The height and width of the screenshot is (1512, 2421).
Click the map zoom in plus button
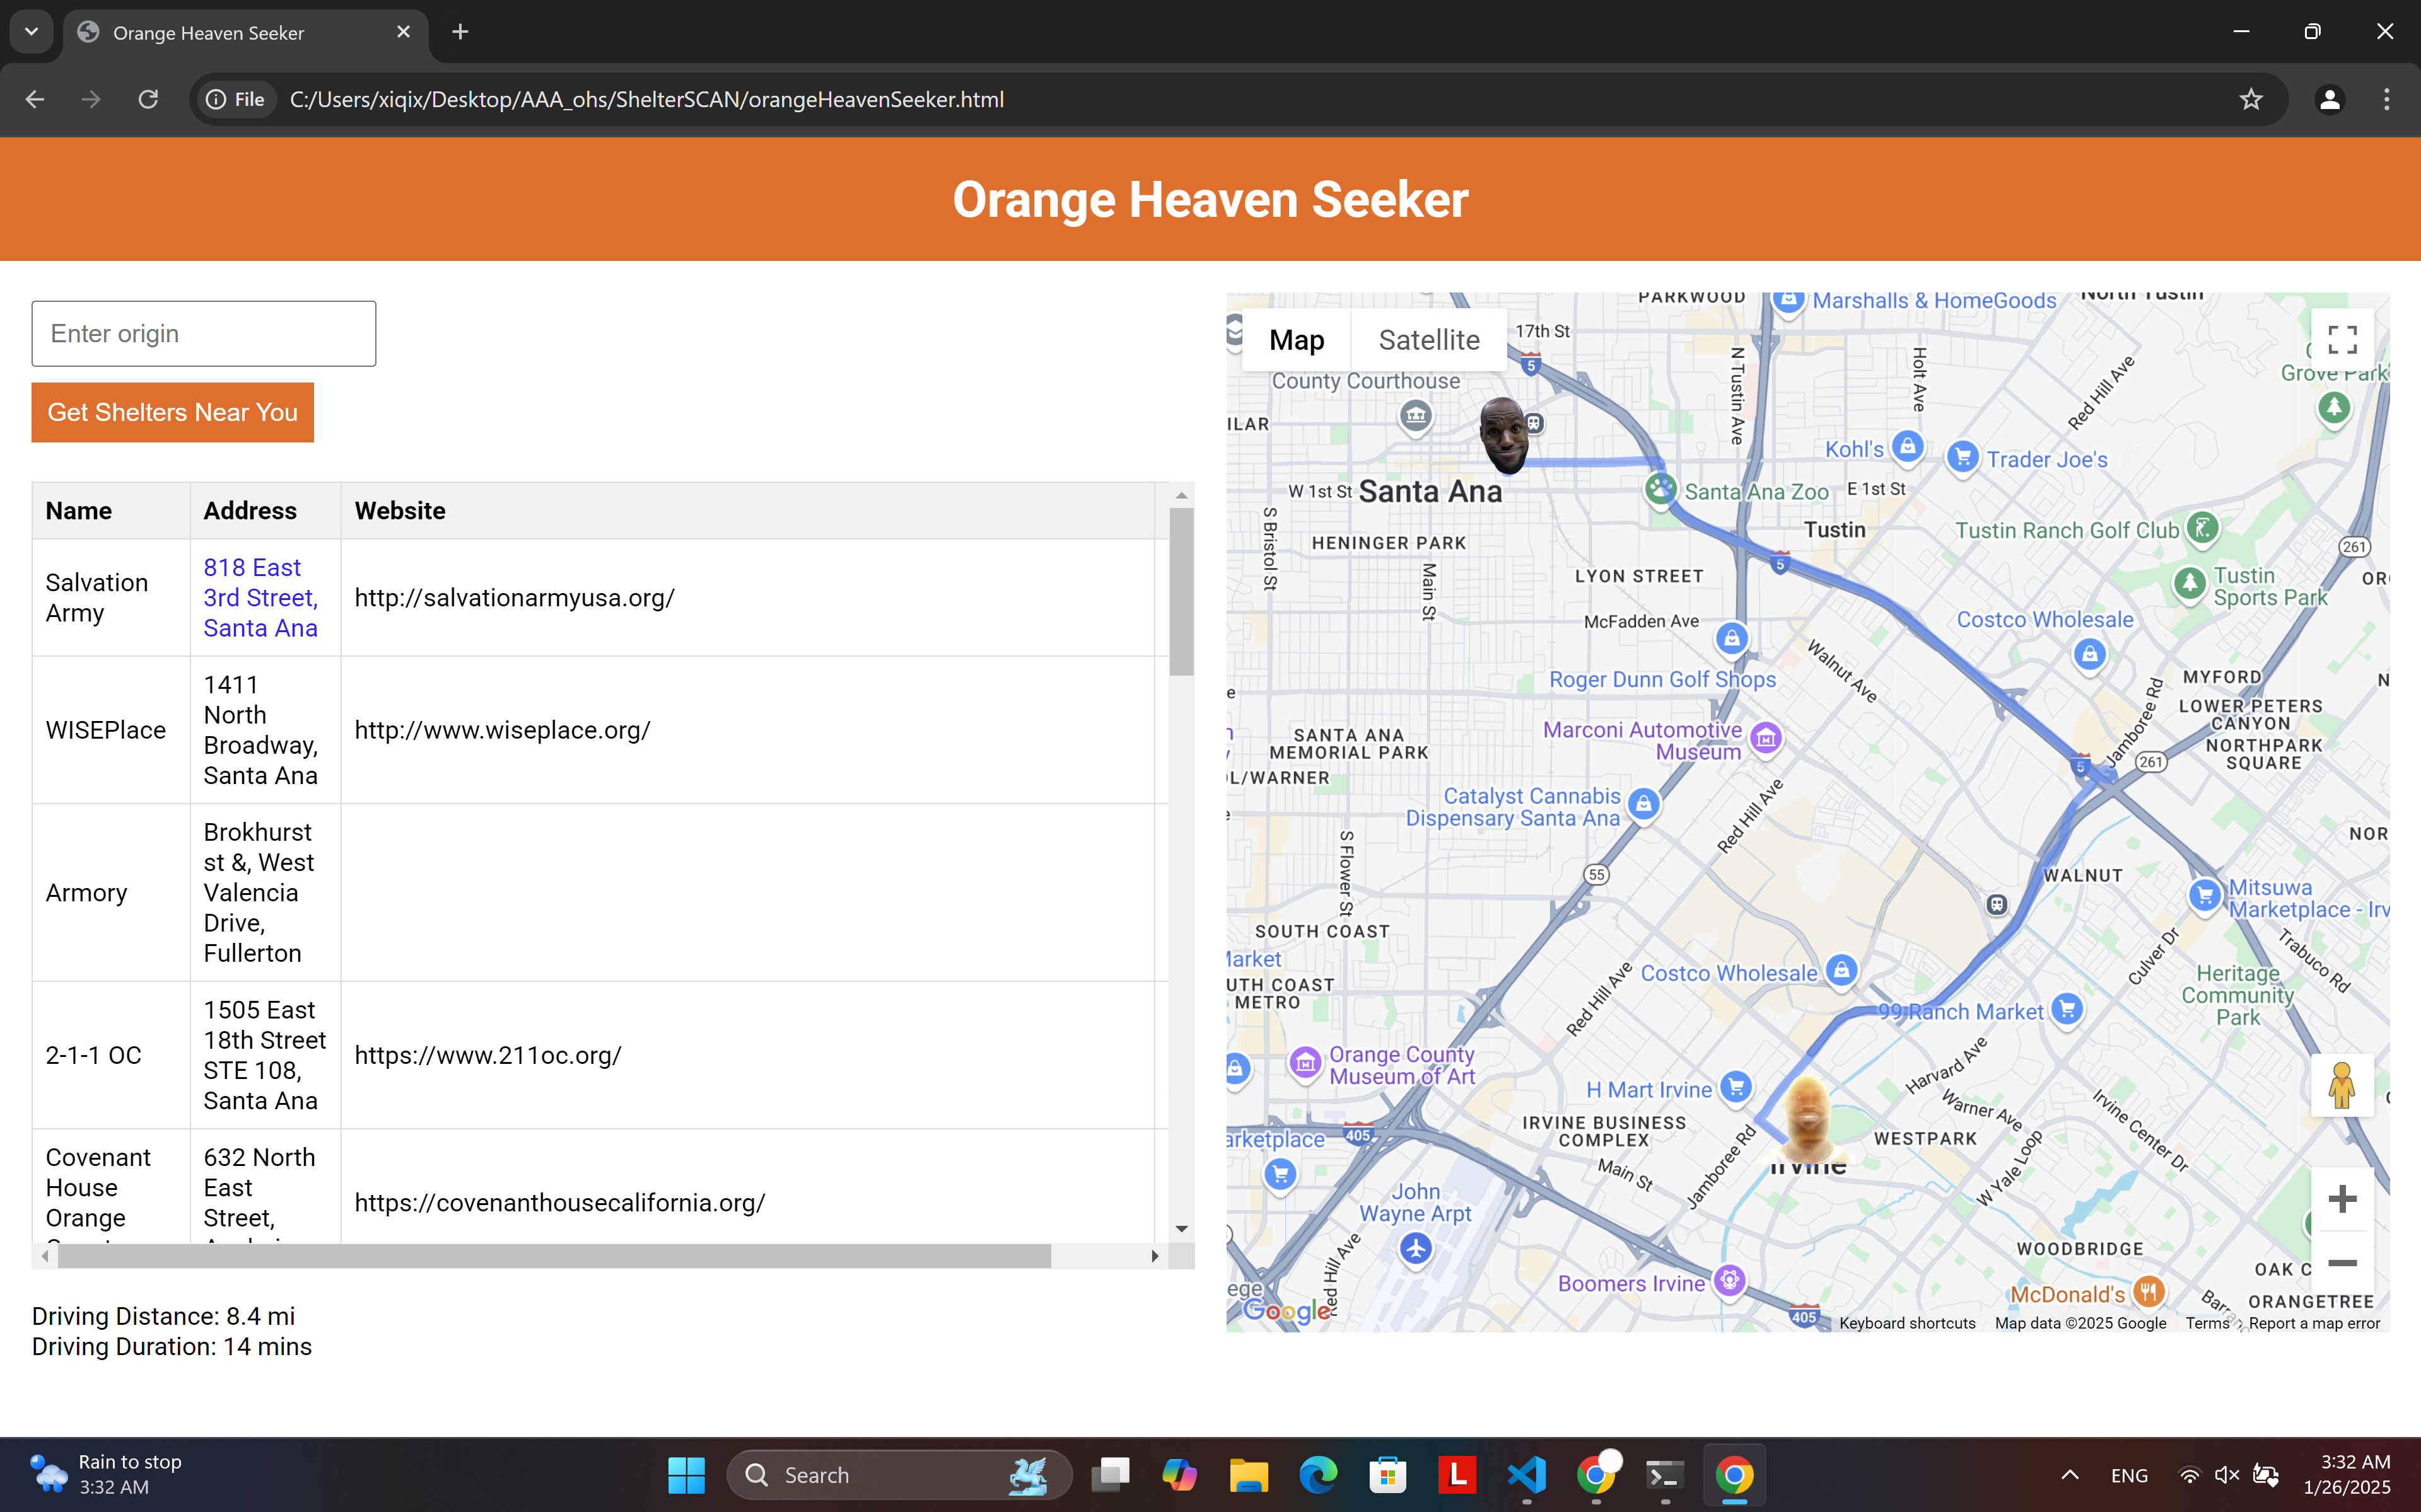point(2342,1199)
